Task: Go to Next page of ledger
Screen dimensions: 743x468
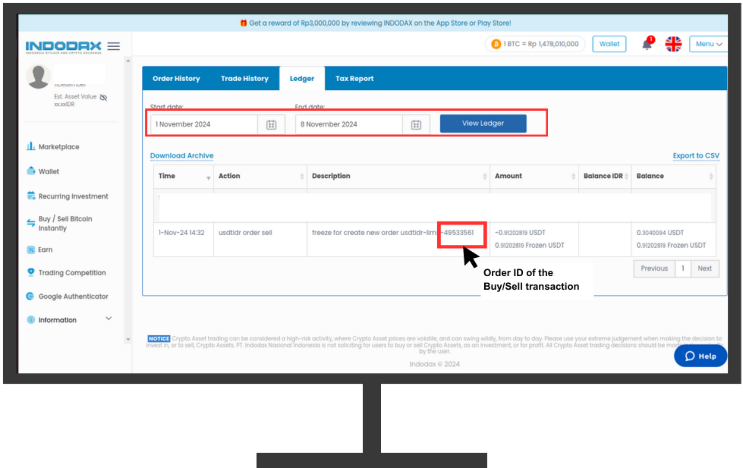Action: point(704,269)
